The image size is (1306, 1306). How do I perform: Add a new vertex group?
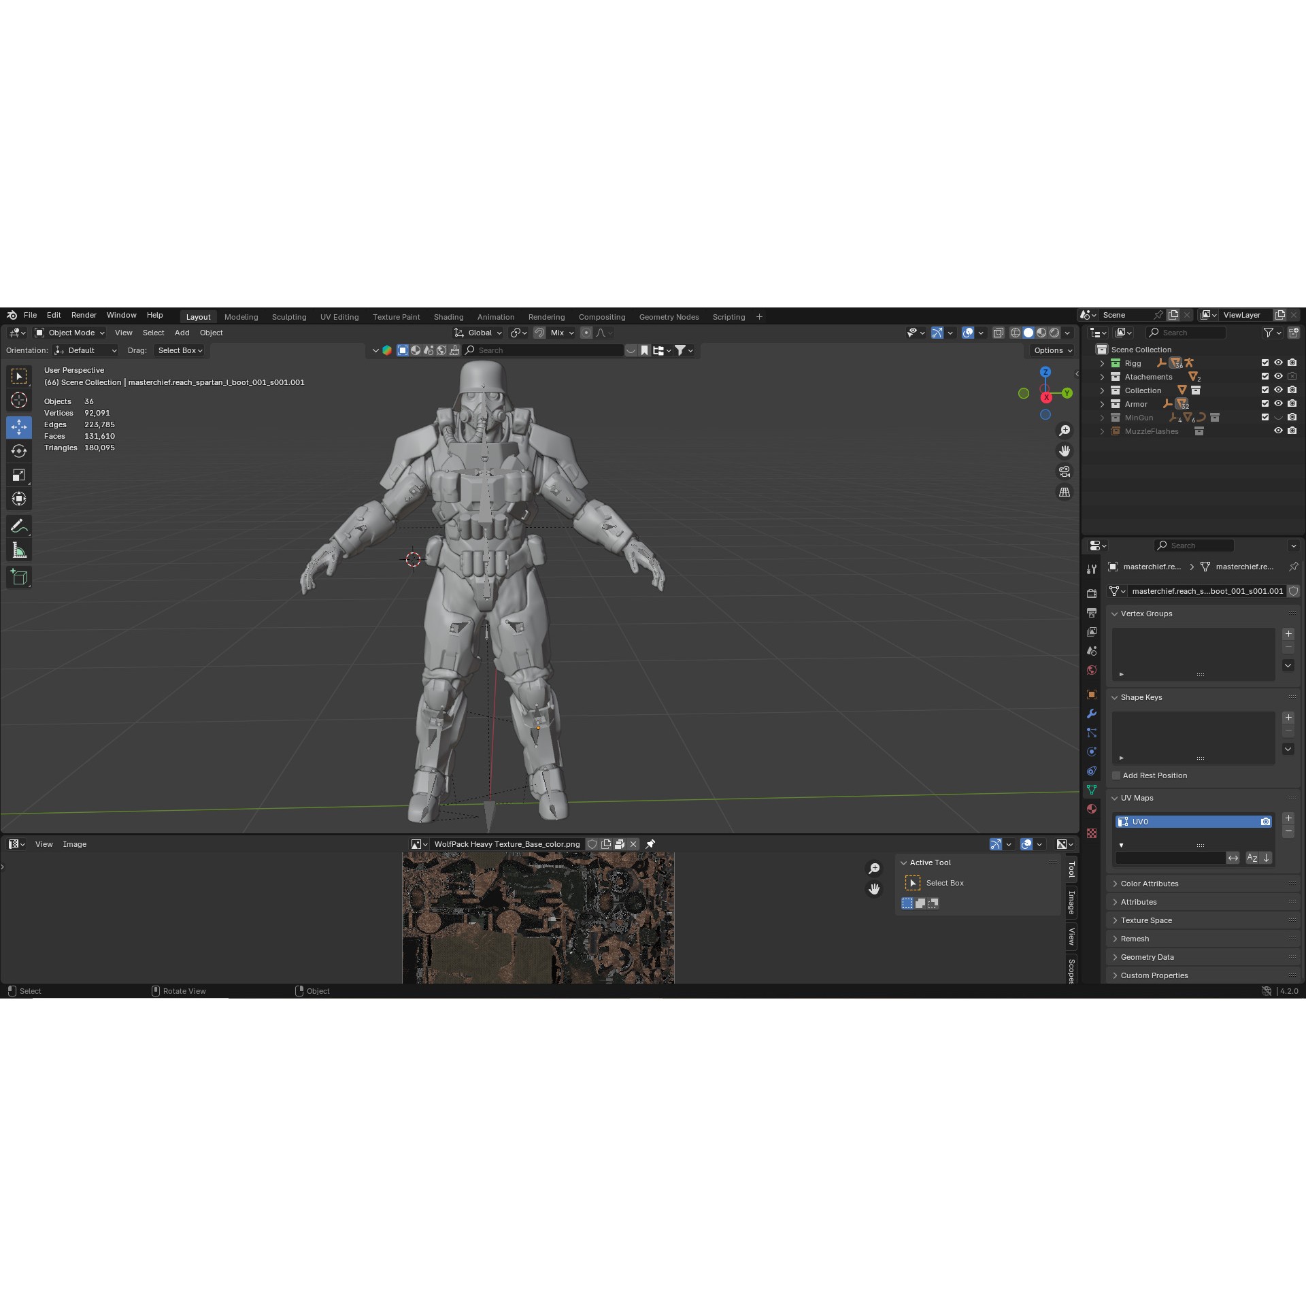(x=1288, y=634)
